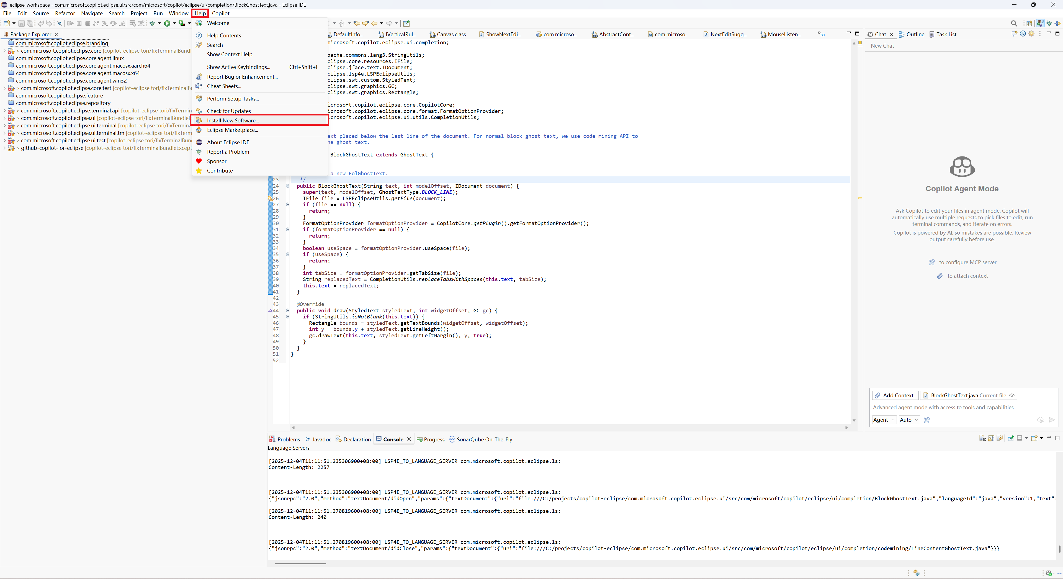Click the Add Context... button

(x=895, y=395)
